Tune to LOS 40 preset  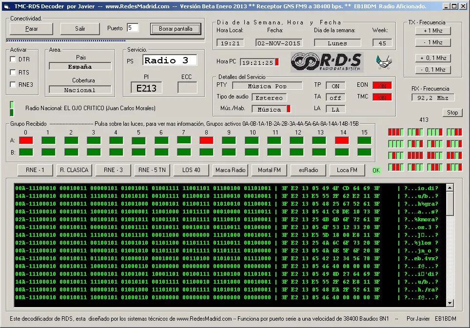click(191, 170)
